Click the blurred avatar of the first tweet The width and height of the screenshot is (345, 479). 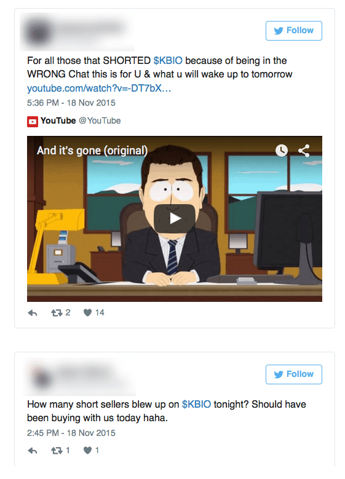38,33
